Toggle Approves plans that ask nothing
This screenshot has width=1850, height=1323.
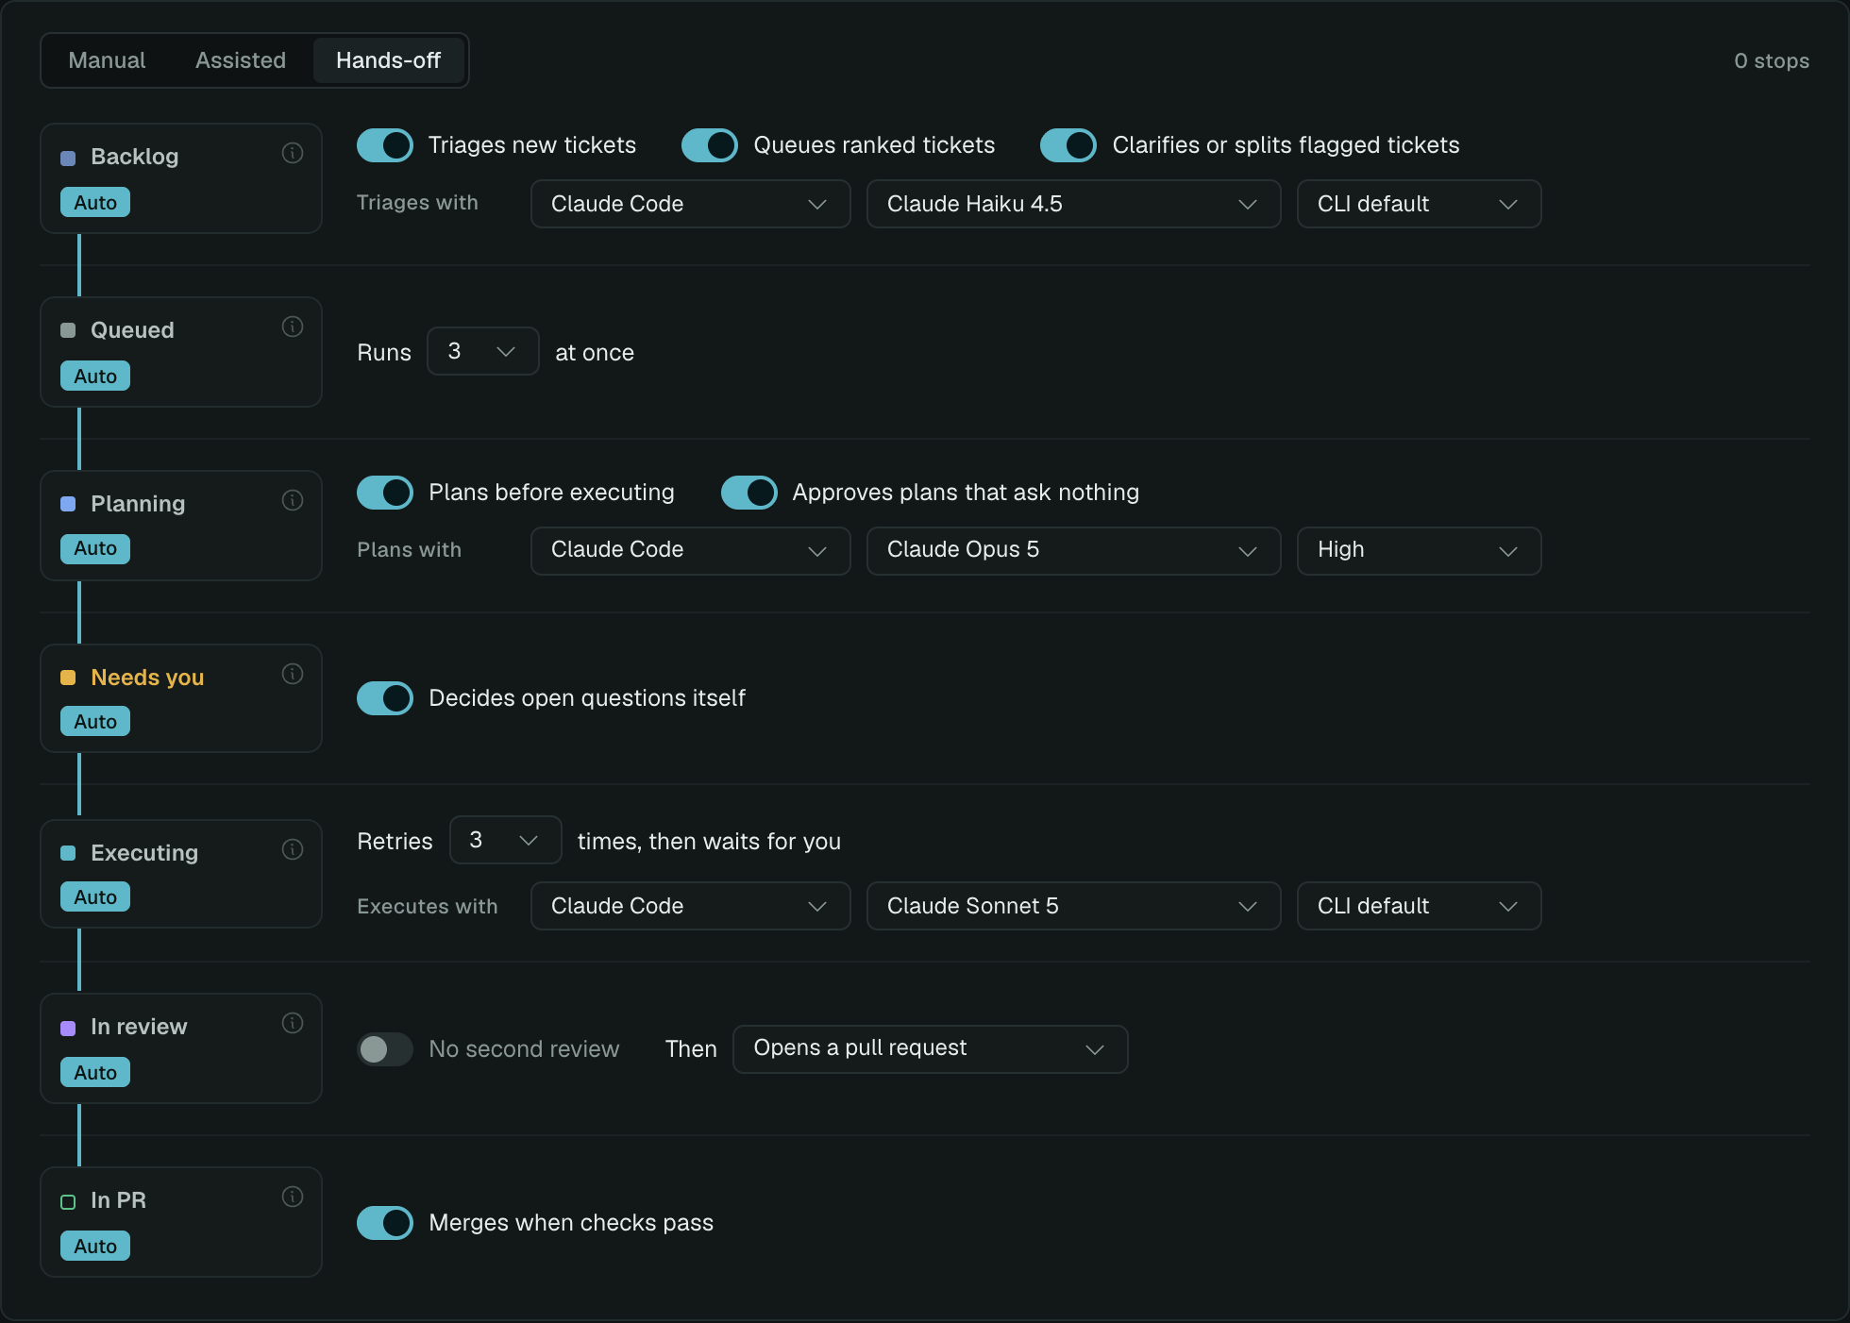coord(749,493)
